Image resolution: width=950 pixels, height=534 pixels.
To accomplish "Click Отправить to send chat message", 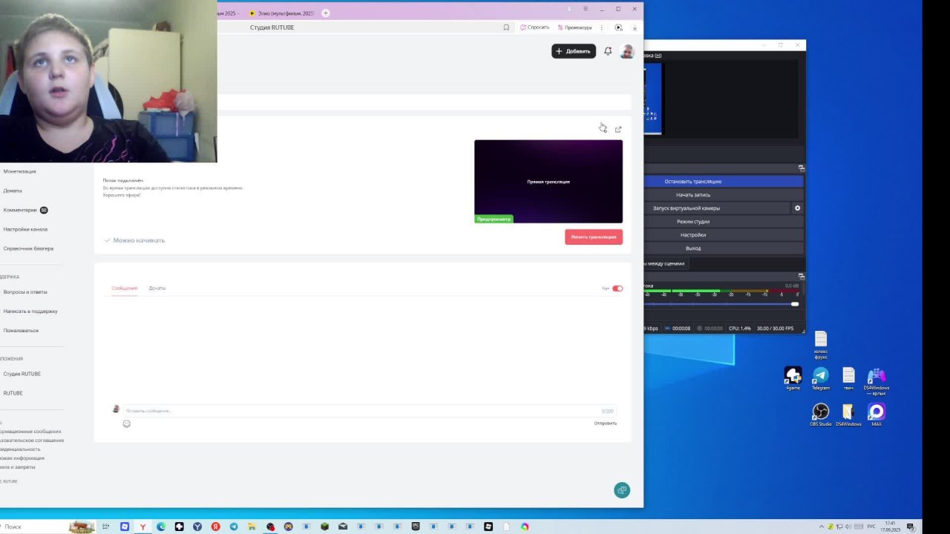I will click(605, 423).
